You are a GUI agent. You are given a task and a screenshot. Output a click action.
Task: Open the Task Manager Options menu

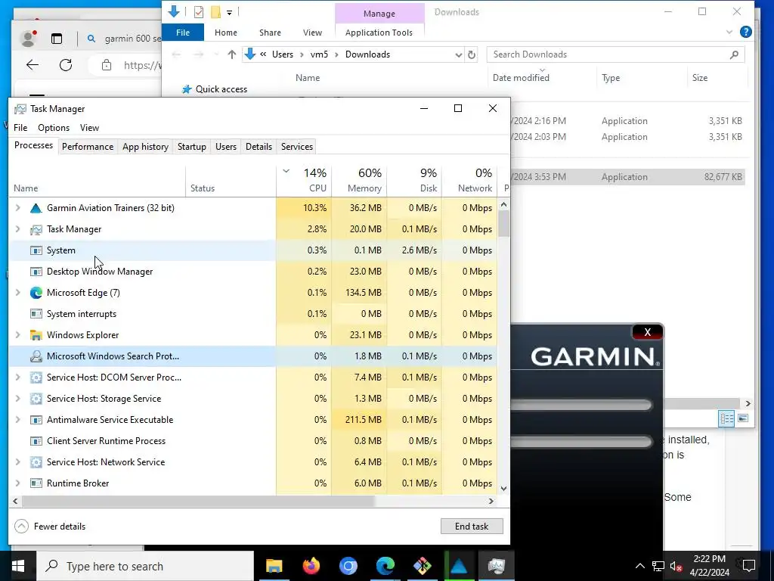coord(54,127)
